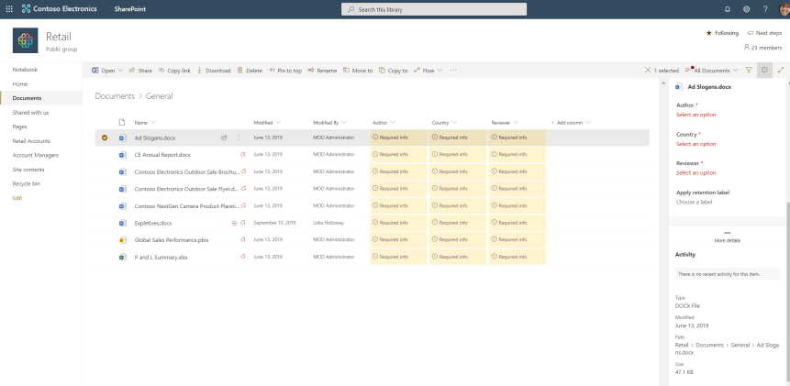Screen dimensions: 790x386
Task: Open the settings gear in header
Action: tap(747, 9)
